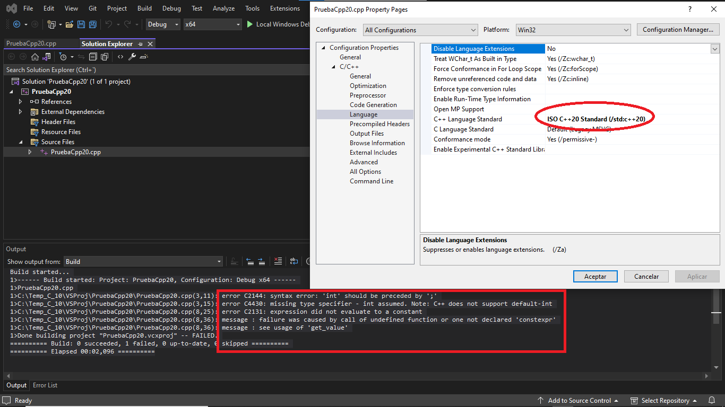Click the Configuration Manager button

[x=678, y=30]
